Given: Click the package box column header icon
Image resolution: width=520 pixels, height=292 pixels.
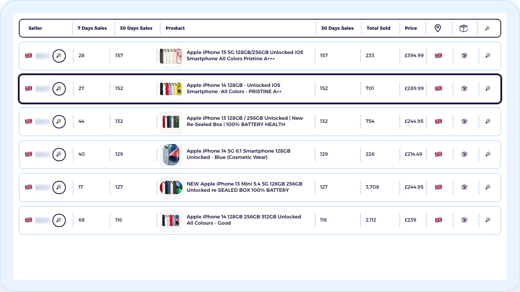Looking at the screenshot, I should 464,28.
